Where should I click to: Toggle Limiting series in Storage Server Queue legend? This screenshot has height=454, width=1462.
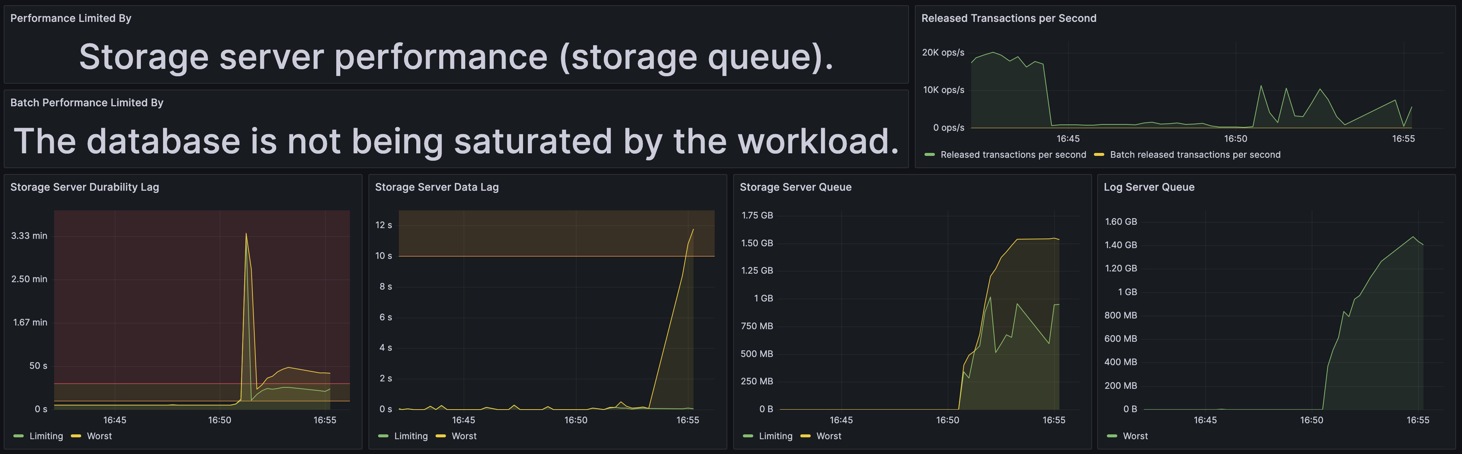775,436
